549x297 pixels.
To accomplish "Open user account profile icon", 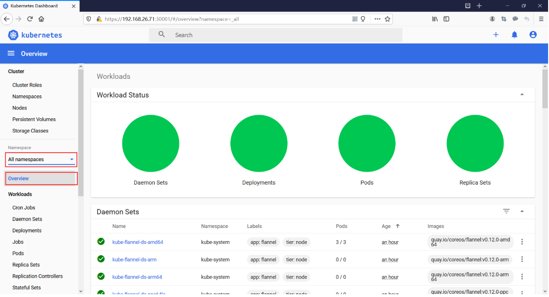I will pos(533,34).
